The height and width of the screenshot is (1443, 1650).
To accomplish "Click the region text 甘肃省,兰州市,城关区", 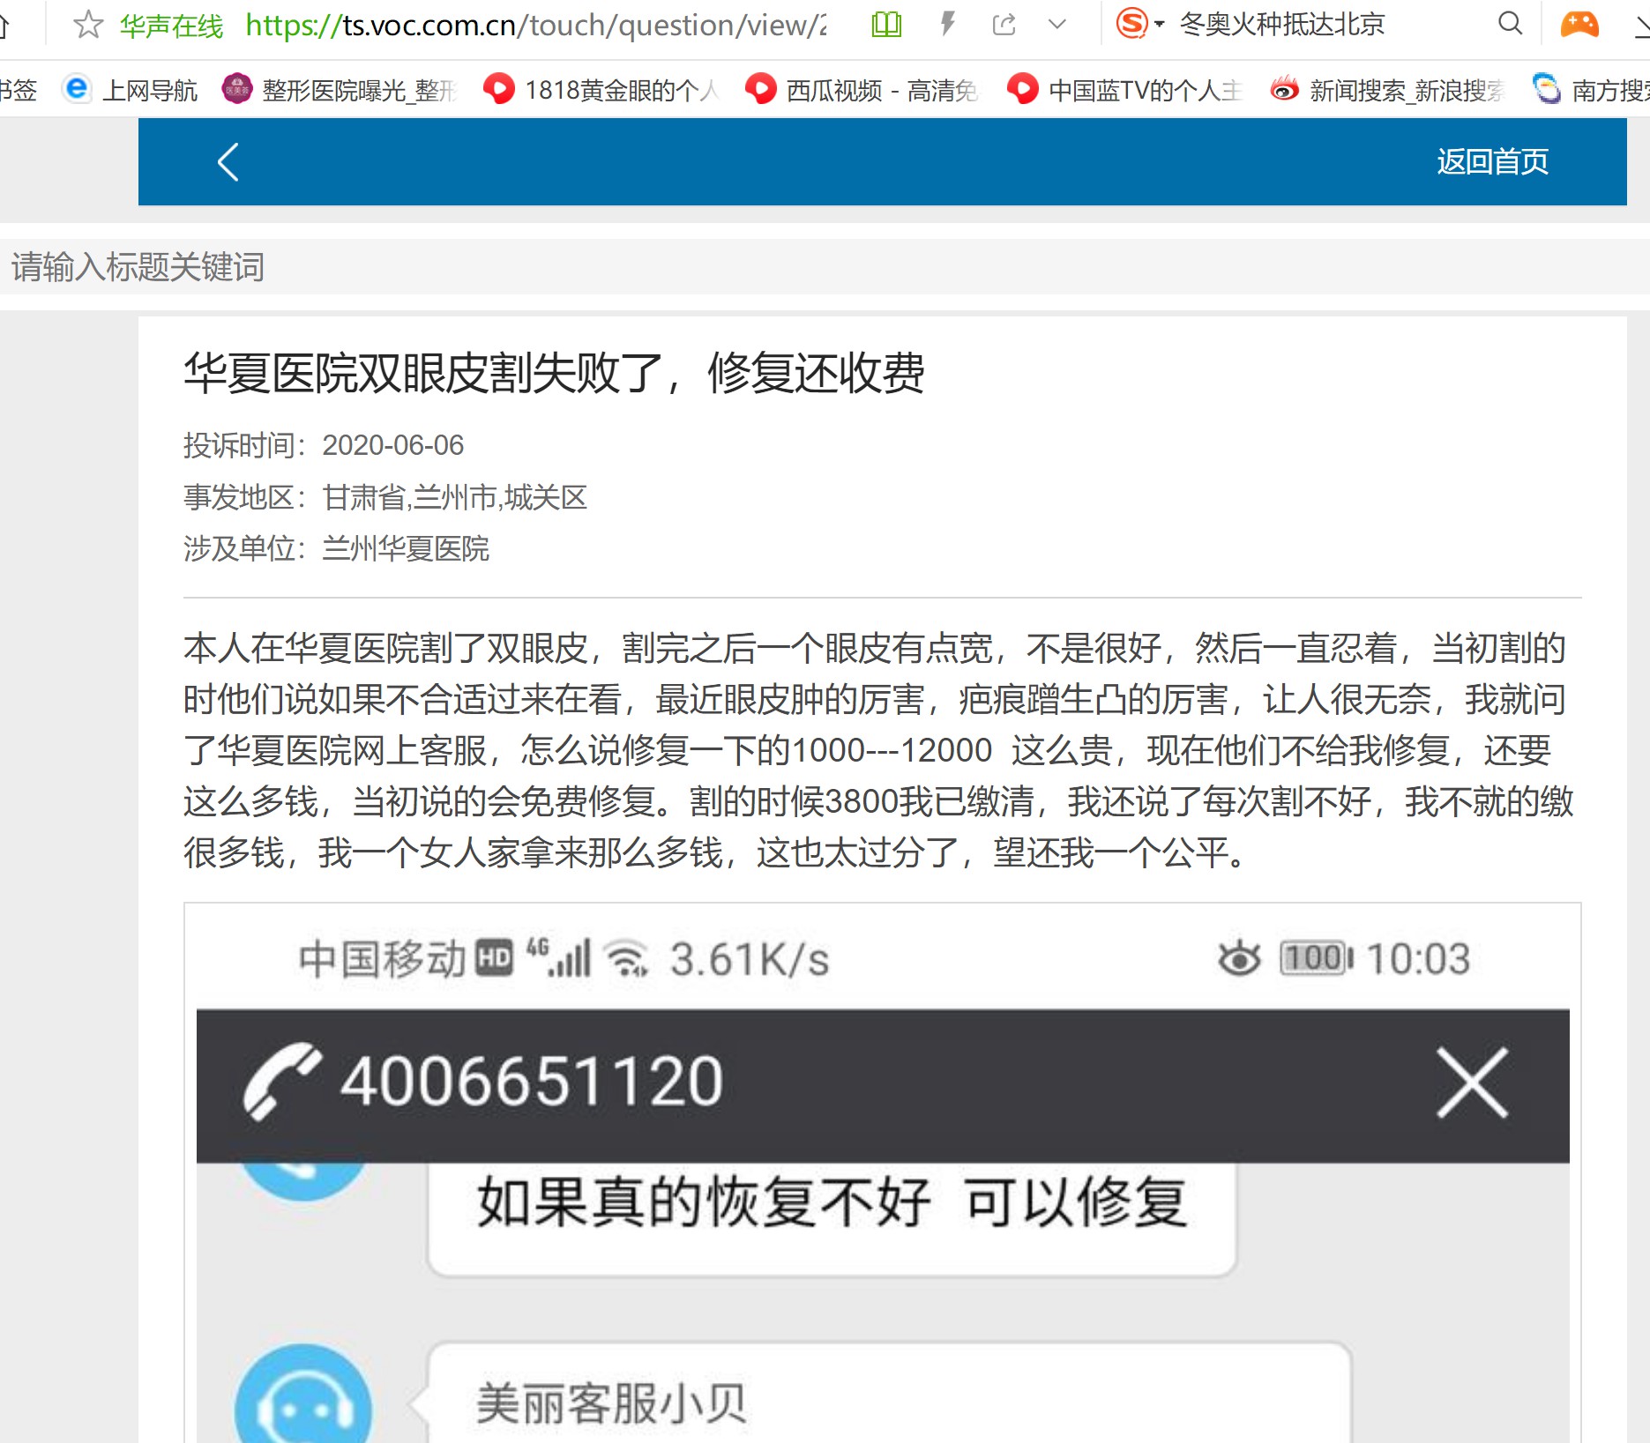I will [x=454, y=497].
